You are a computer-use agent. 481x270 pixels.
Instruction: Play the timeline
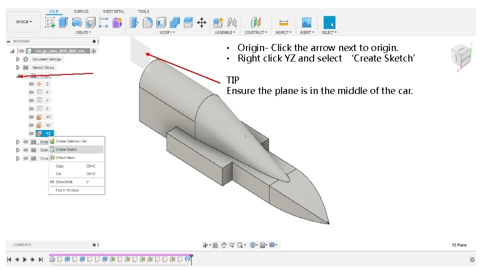(x=25, y=259)
